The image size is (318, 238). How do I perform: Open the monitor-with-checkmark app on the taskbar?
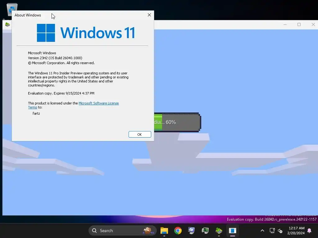[191, 231]
